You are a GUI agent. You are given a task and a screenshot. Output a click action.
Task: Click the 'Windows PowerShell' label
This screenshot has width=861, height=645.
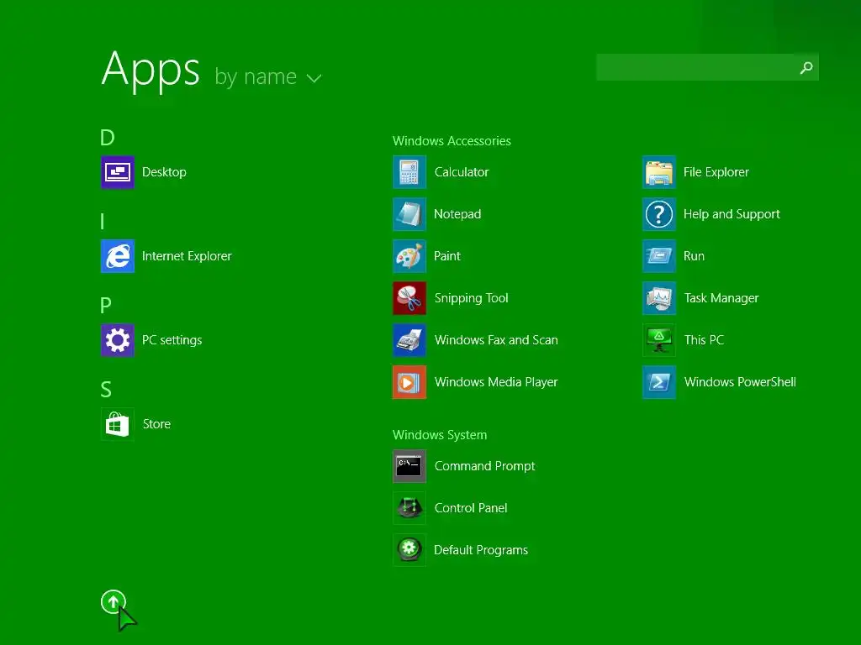[740, 382]
